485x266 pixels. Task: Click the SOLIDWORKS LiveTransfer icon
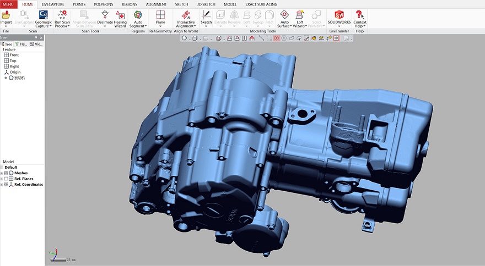[x=339, y=15]
